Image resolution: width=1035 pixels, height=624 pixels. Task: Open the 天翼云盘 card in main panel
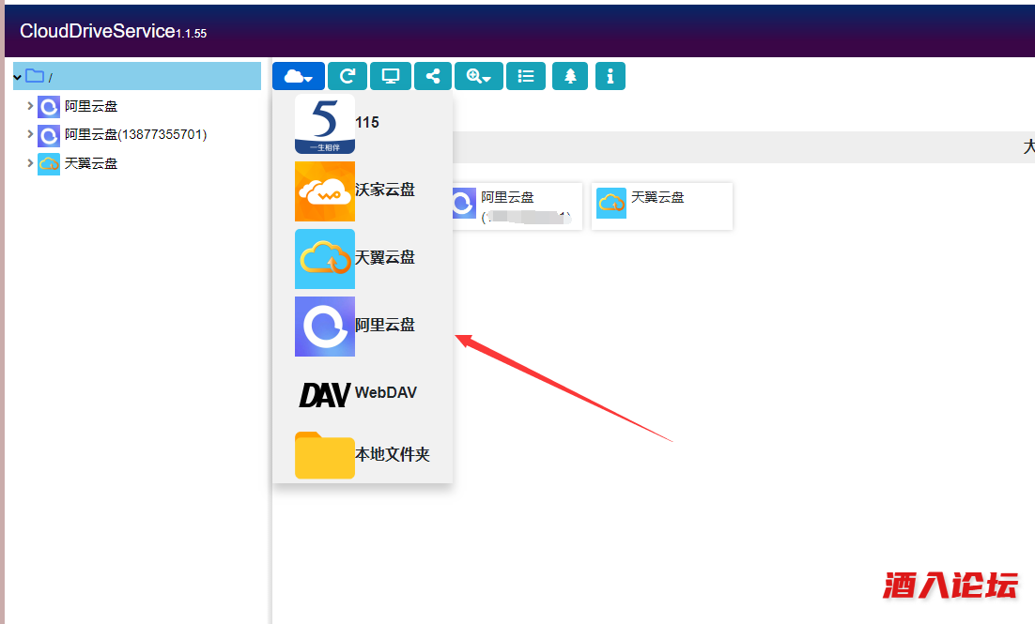click(662, 206)
